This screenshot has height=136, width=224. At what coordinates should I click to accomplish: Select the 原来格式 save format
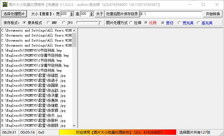pyautogui.click(x=32, y=23)
